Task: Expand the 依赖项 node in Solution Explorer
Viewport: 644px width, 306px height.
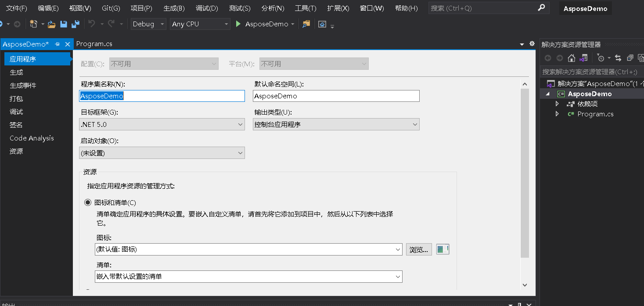Action: pos(557,104)
